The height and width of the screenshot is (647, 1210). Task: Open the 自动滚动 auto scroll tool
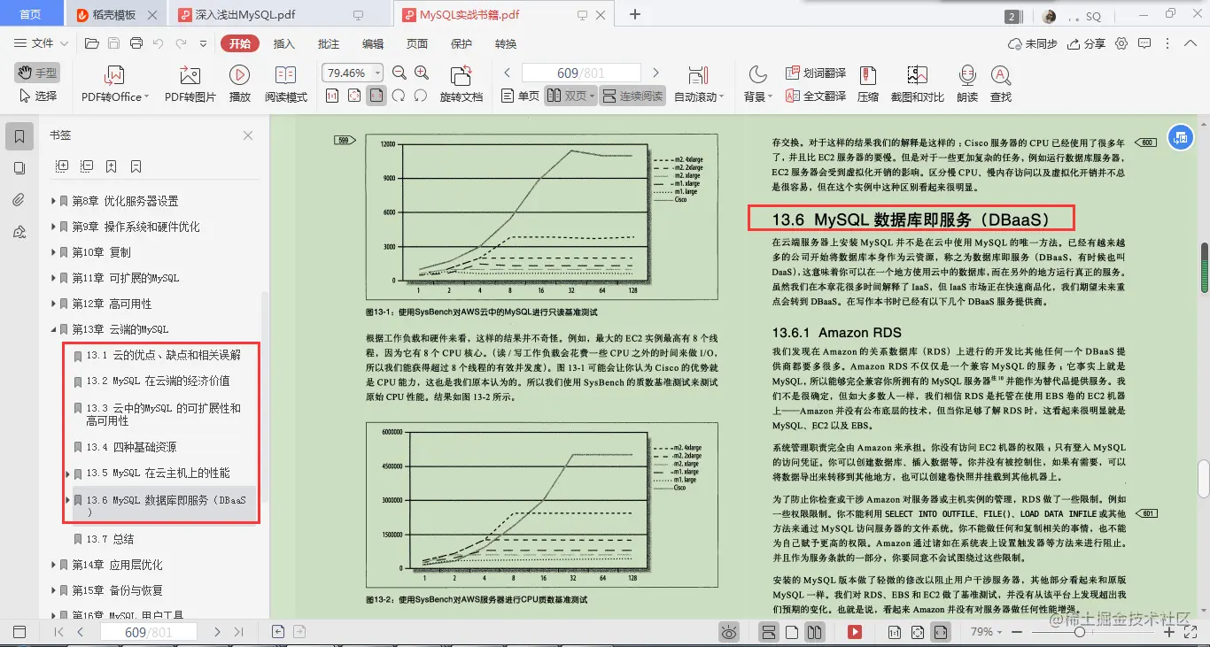click(x=699, y=84)
